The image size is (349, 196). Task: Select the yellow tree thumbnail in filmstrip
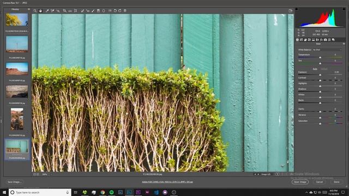(17, 20)
